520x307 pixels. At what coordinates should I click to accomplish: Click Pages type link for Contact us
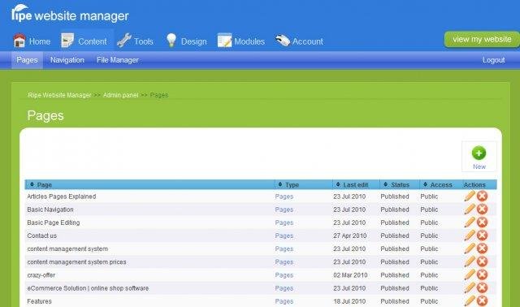284,236
